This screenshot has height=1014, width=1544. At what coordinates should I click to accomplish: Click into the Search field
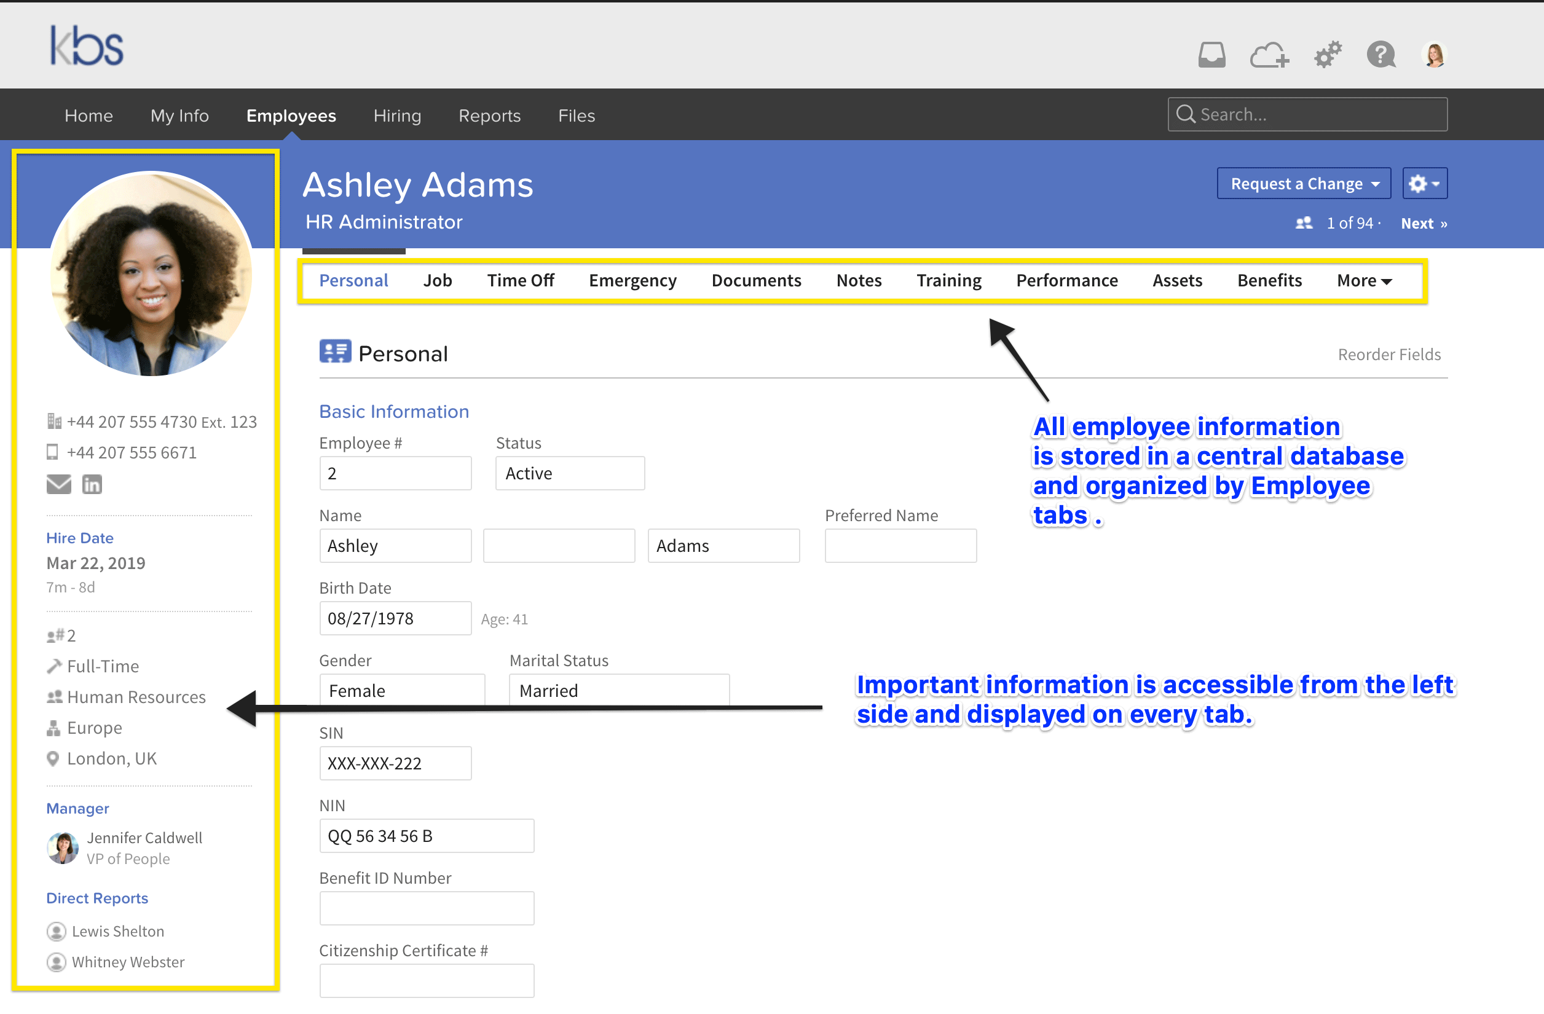click(1317, 114)
